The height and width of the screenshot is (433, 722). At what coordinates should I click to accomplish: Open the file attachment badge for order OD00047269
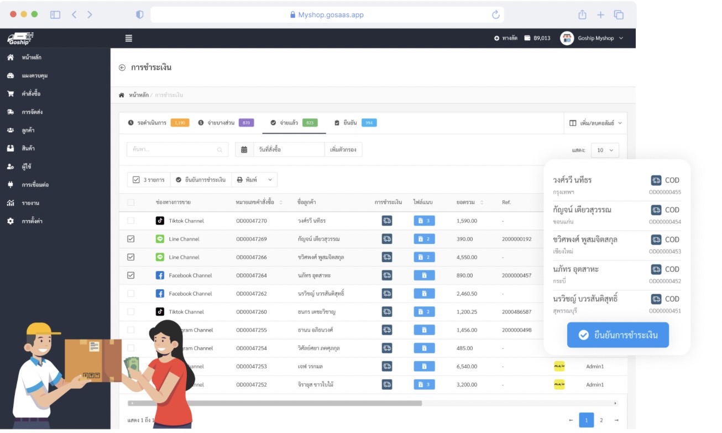424,239
